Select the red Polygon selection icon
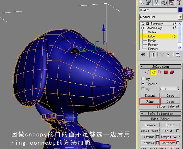 click(166, 72)
